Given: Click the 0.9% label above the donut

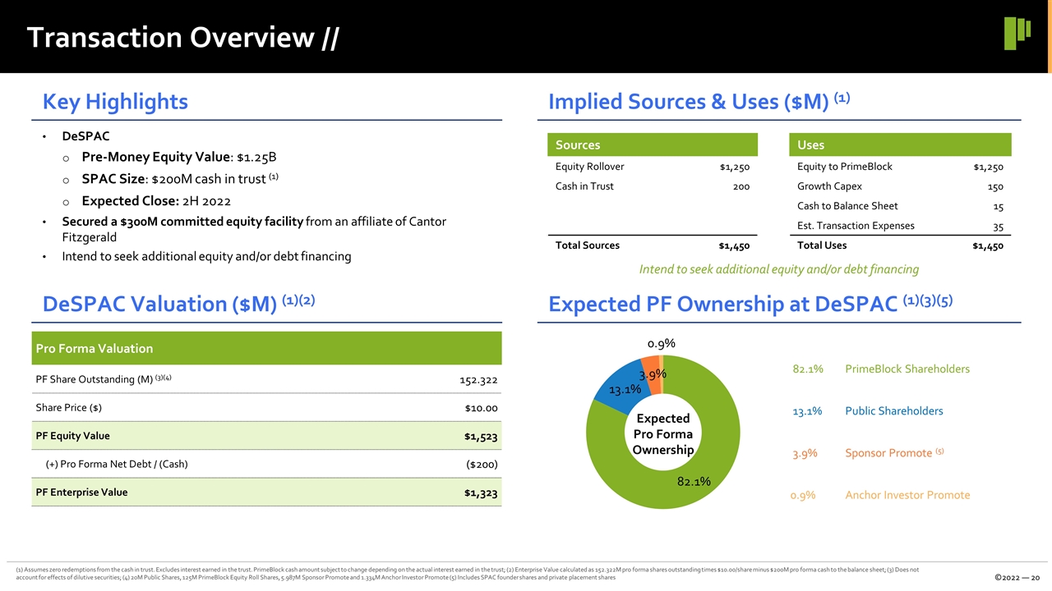Looking at the screenshot, I should coord(662,343).
